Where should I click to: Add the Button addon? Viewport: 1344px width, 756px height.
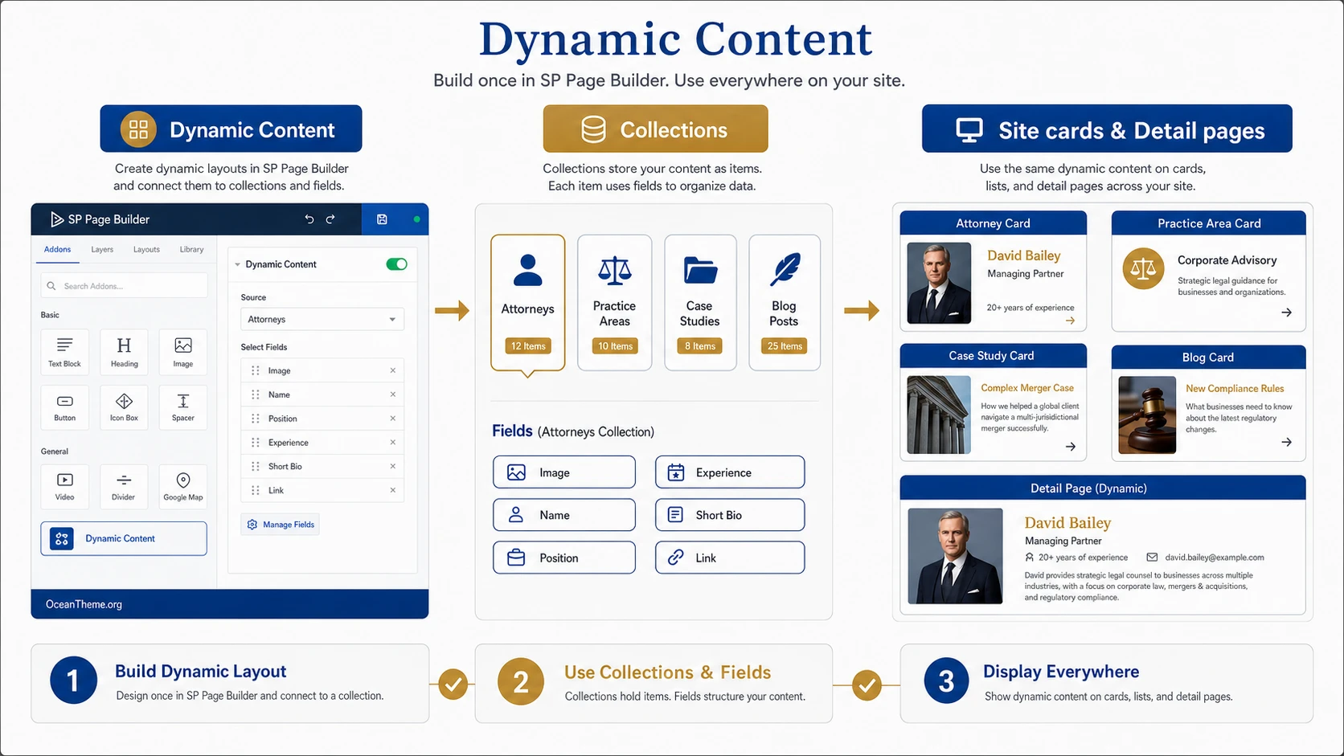64,407
